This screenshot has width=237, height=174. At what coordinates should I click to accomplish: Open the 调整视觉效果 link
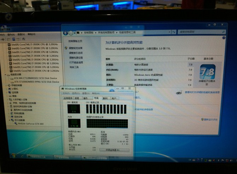(x=76, y=48)
